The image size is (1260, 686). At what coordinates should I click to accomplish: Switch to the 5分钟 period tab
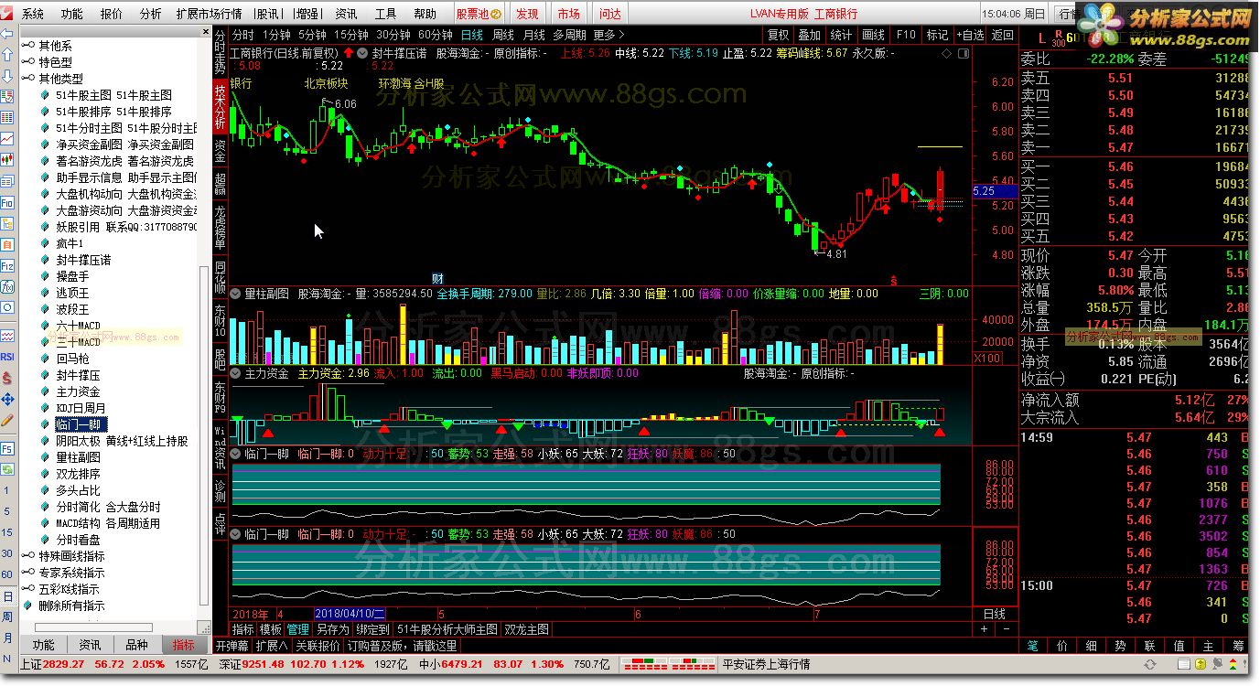point(312,35)
